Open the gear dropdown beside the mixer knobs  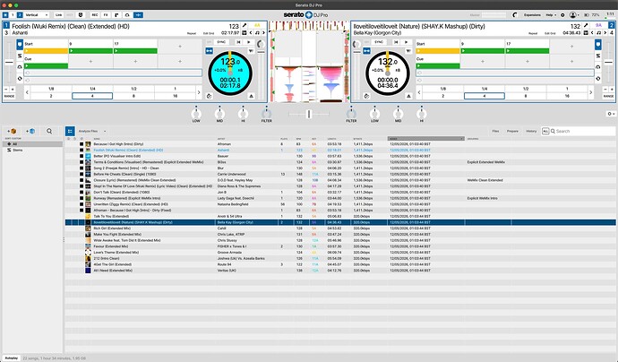coord(611,114)
